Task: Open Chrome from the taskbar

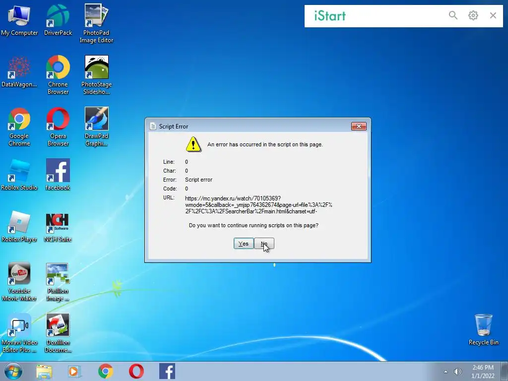Action: pyautogui.click(x=106, y=371)
